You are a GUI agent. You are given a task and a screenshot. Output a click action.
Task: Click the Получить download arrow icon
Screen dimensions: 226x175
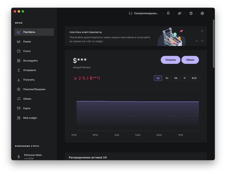pos(19,80)
